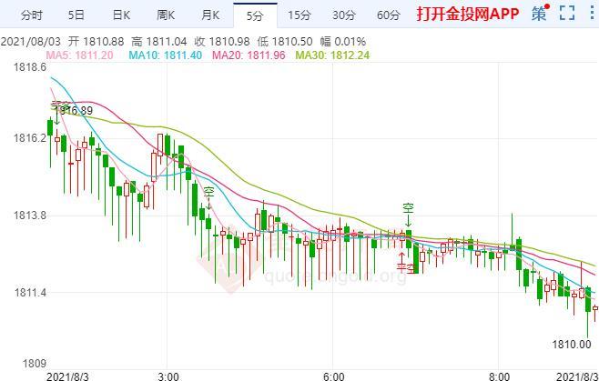Screen dimensions: 599x381
Task: Switch to the 分时 chart tab
Action: tap(32, 15)
